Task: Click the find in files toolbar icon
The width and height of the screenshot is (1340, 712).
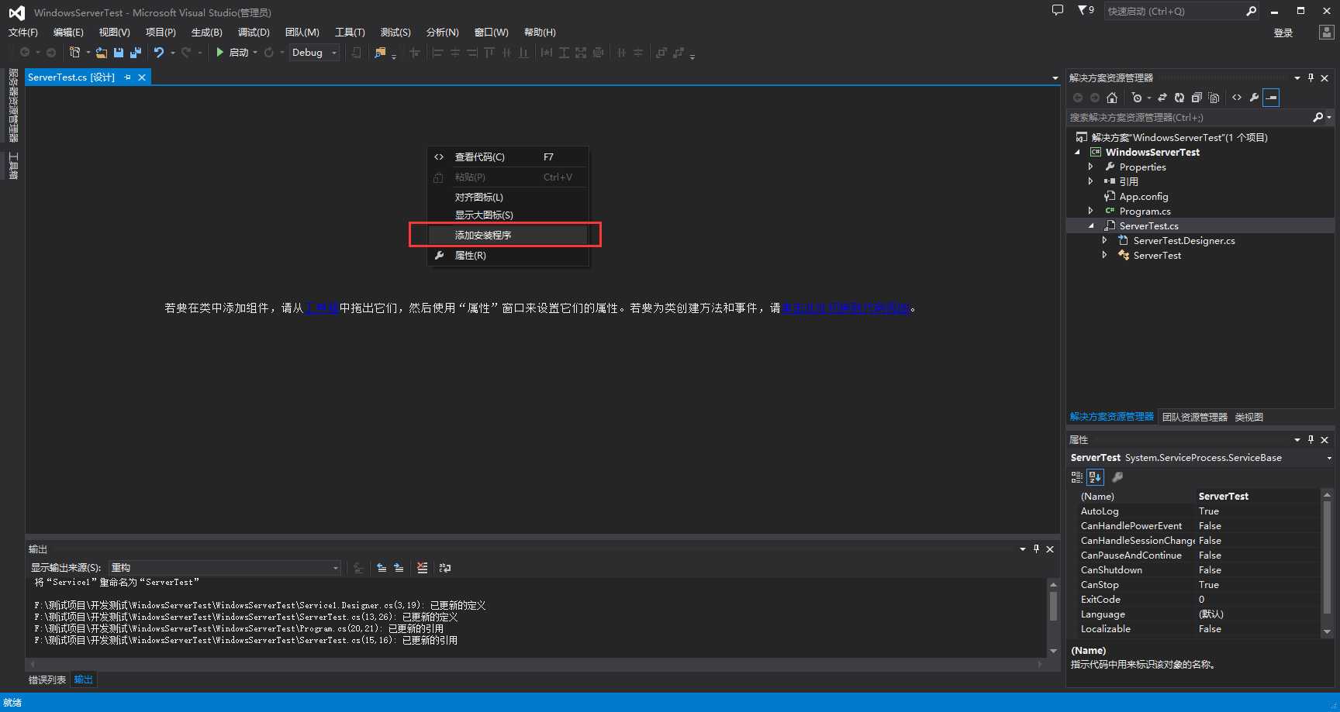Action: click(380, 53)
